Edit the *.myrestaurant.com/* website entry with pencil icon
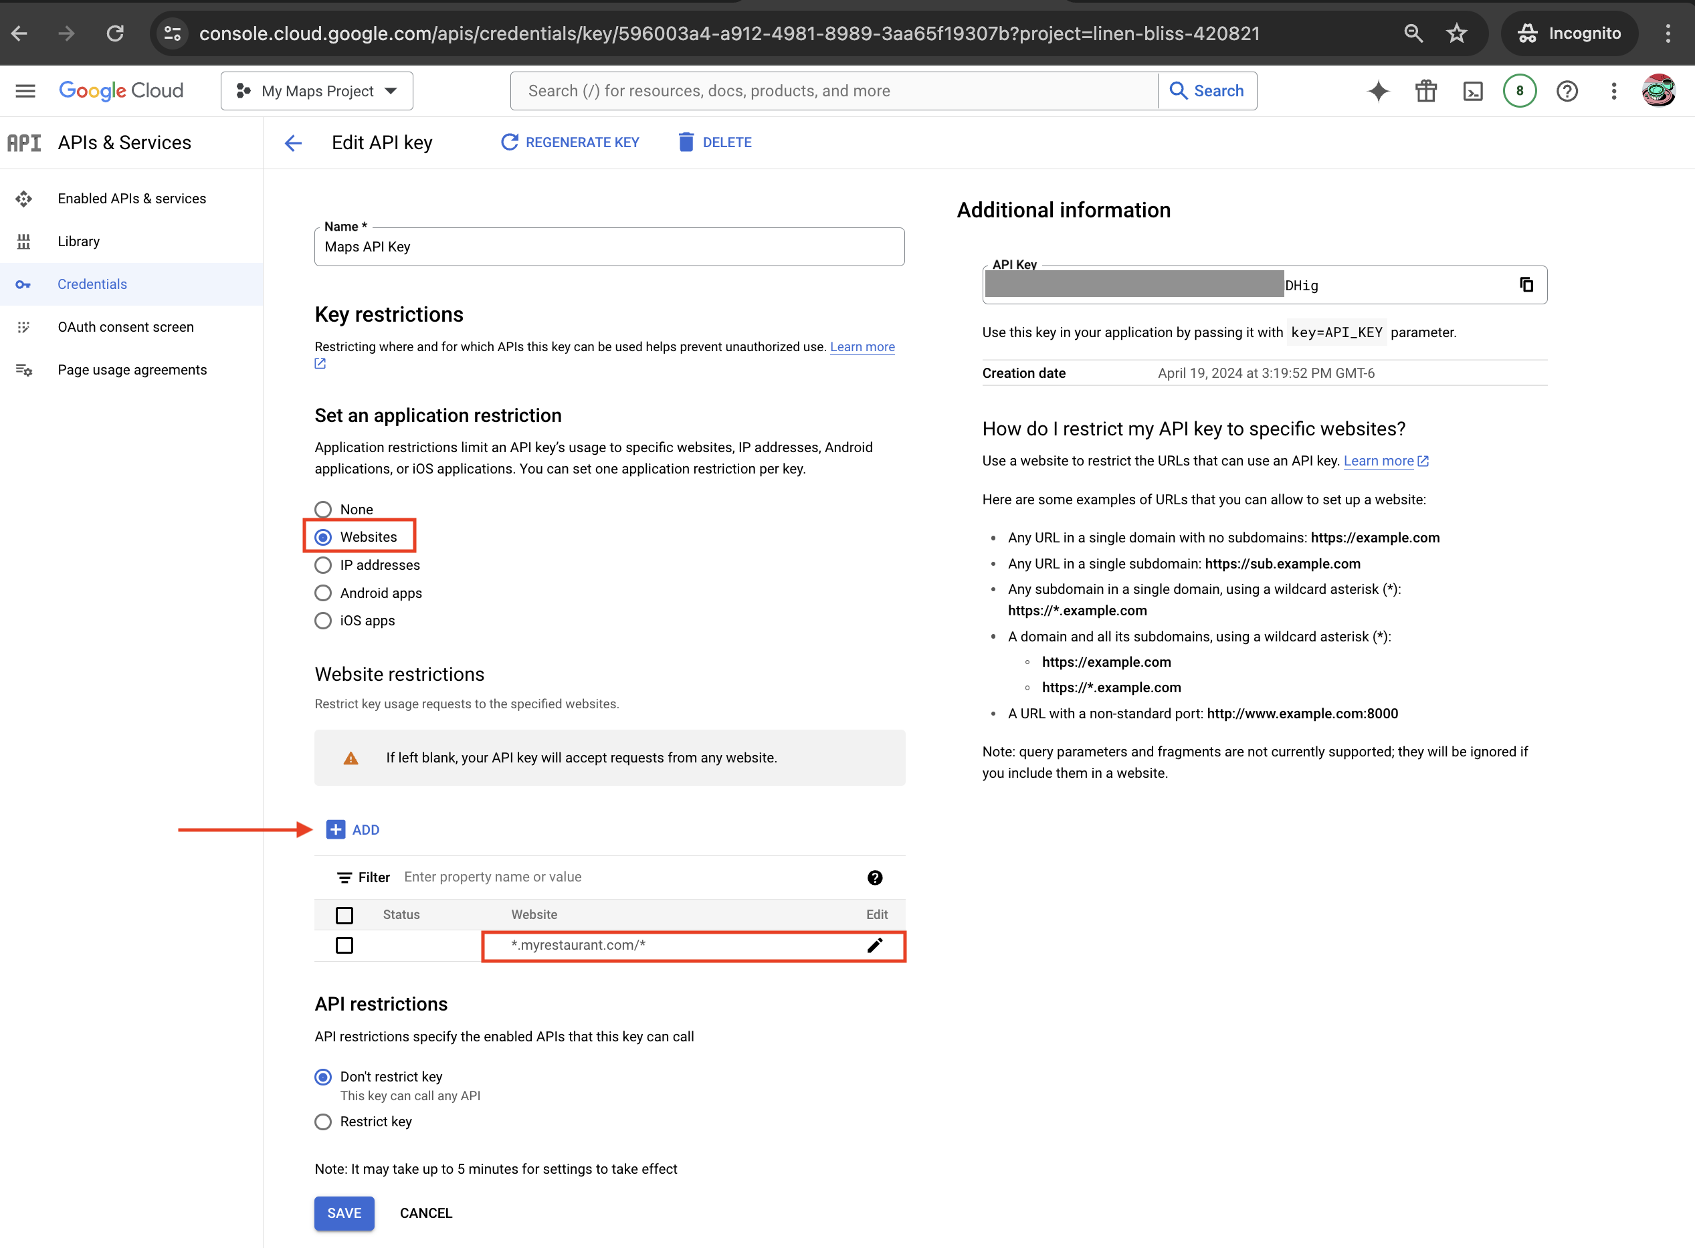This screenshot has width=1695, height=1248. click(875, 944)
